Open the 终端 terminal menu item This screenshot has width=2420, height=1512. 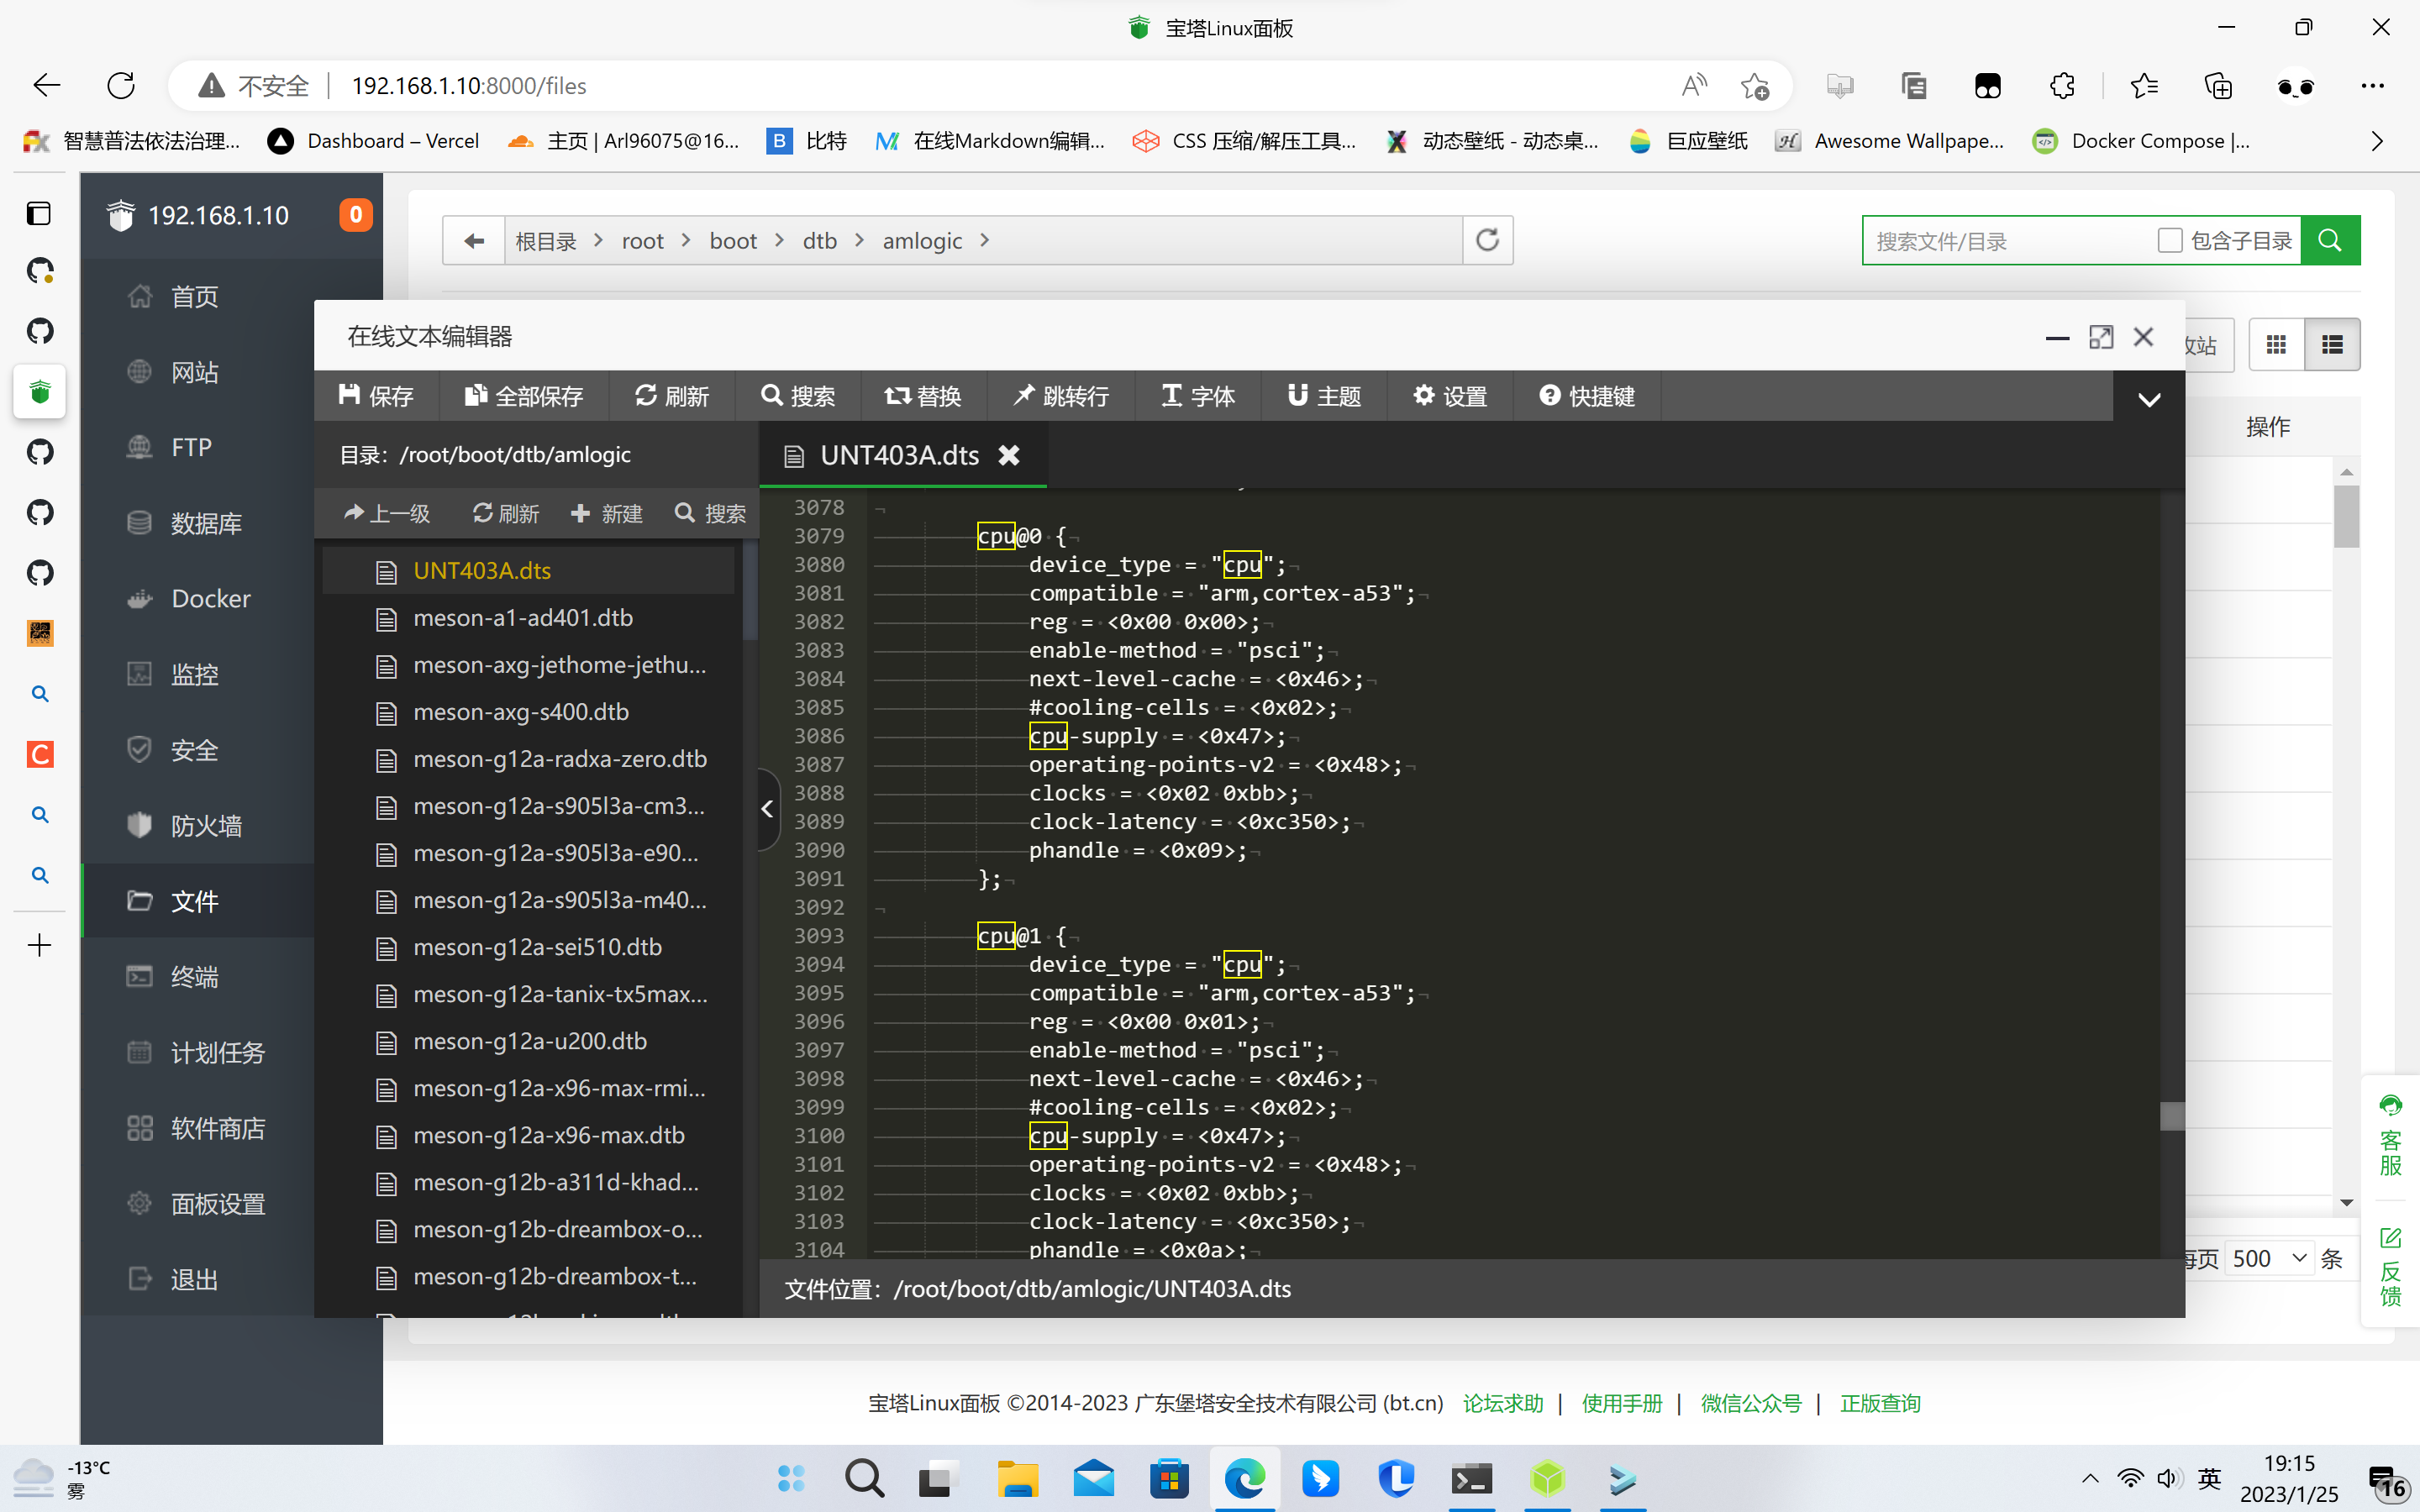tap(194, 976)
